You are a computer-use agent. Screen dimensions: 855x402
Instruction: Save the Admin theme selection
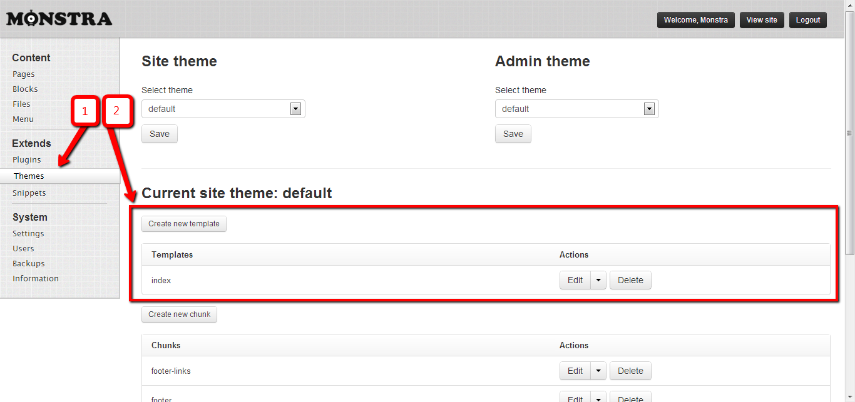(513, 134)
